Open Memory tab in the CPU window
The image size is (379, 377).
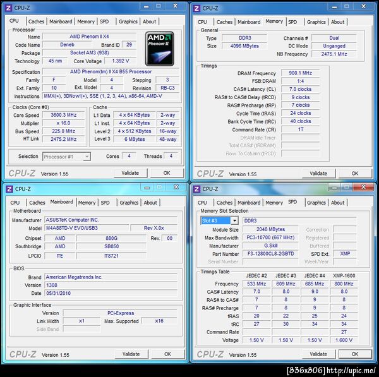[86, 21]
